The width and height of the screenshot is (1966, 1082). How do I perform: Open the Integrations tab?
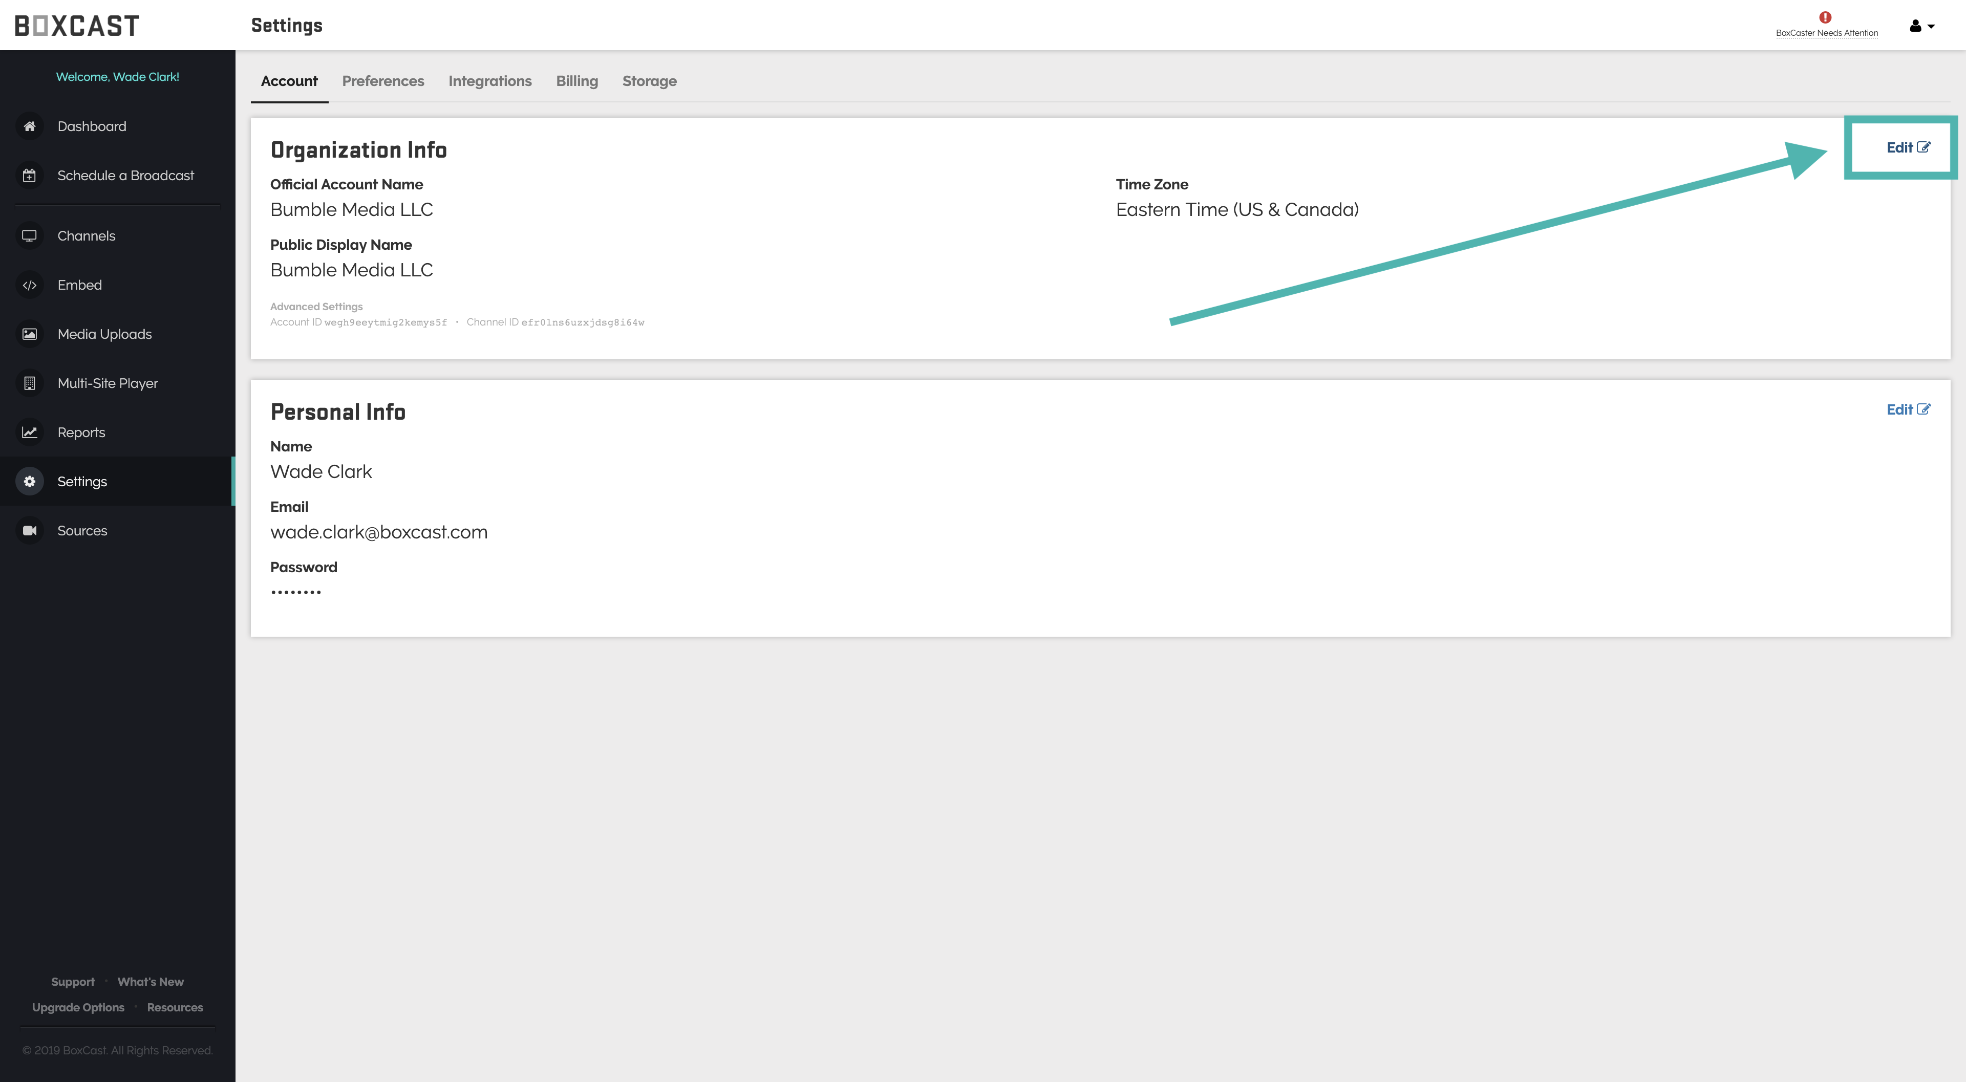pos(489,81)
